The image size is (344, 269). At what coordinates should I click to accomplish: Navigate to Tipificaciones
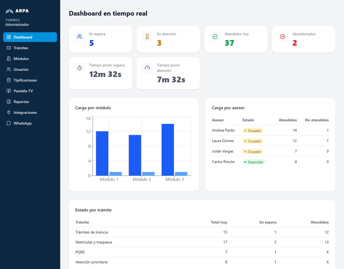tap(30, 80)
